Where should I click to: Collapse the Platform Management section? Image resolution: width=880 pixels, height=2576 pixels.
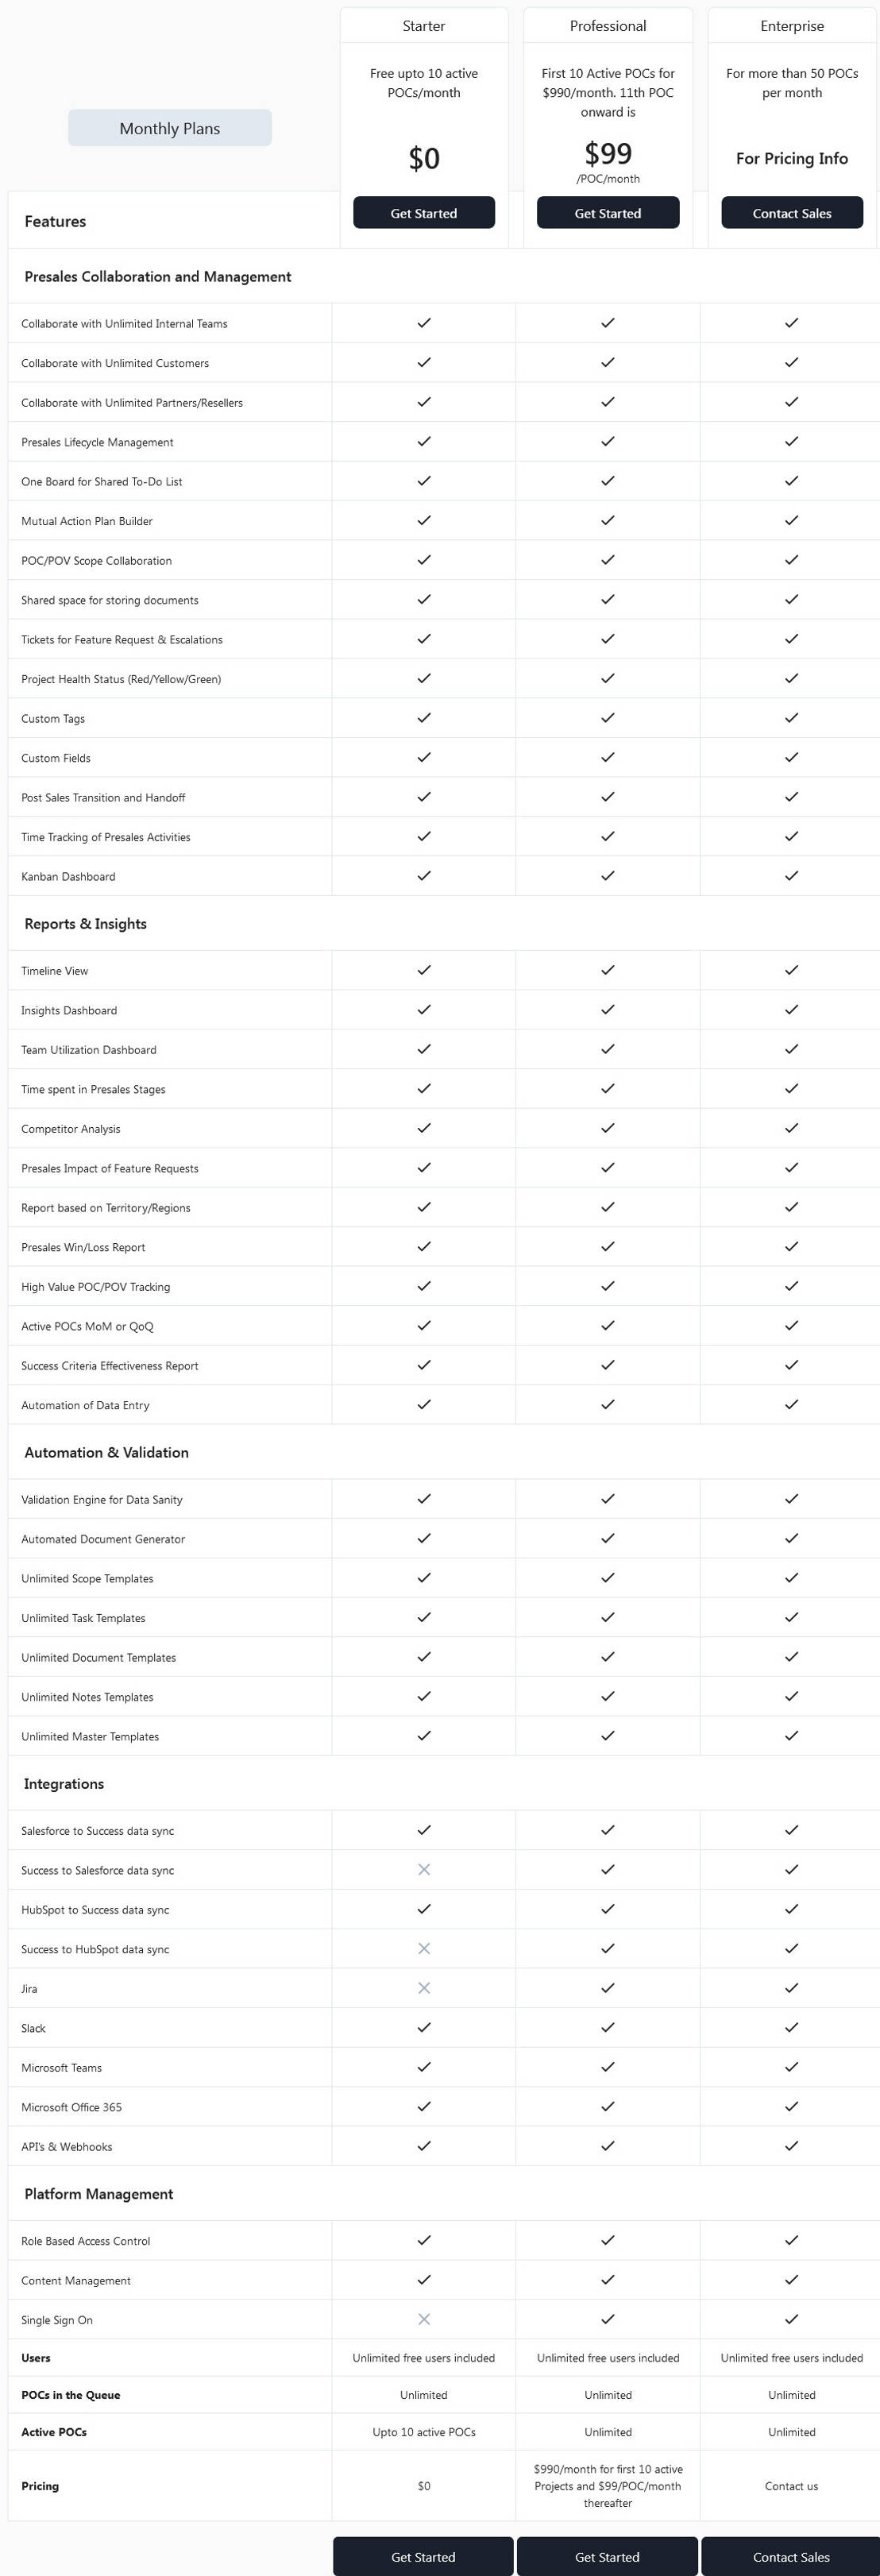[x=98, y=2194]
